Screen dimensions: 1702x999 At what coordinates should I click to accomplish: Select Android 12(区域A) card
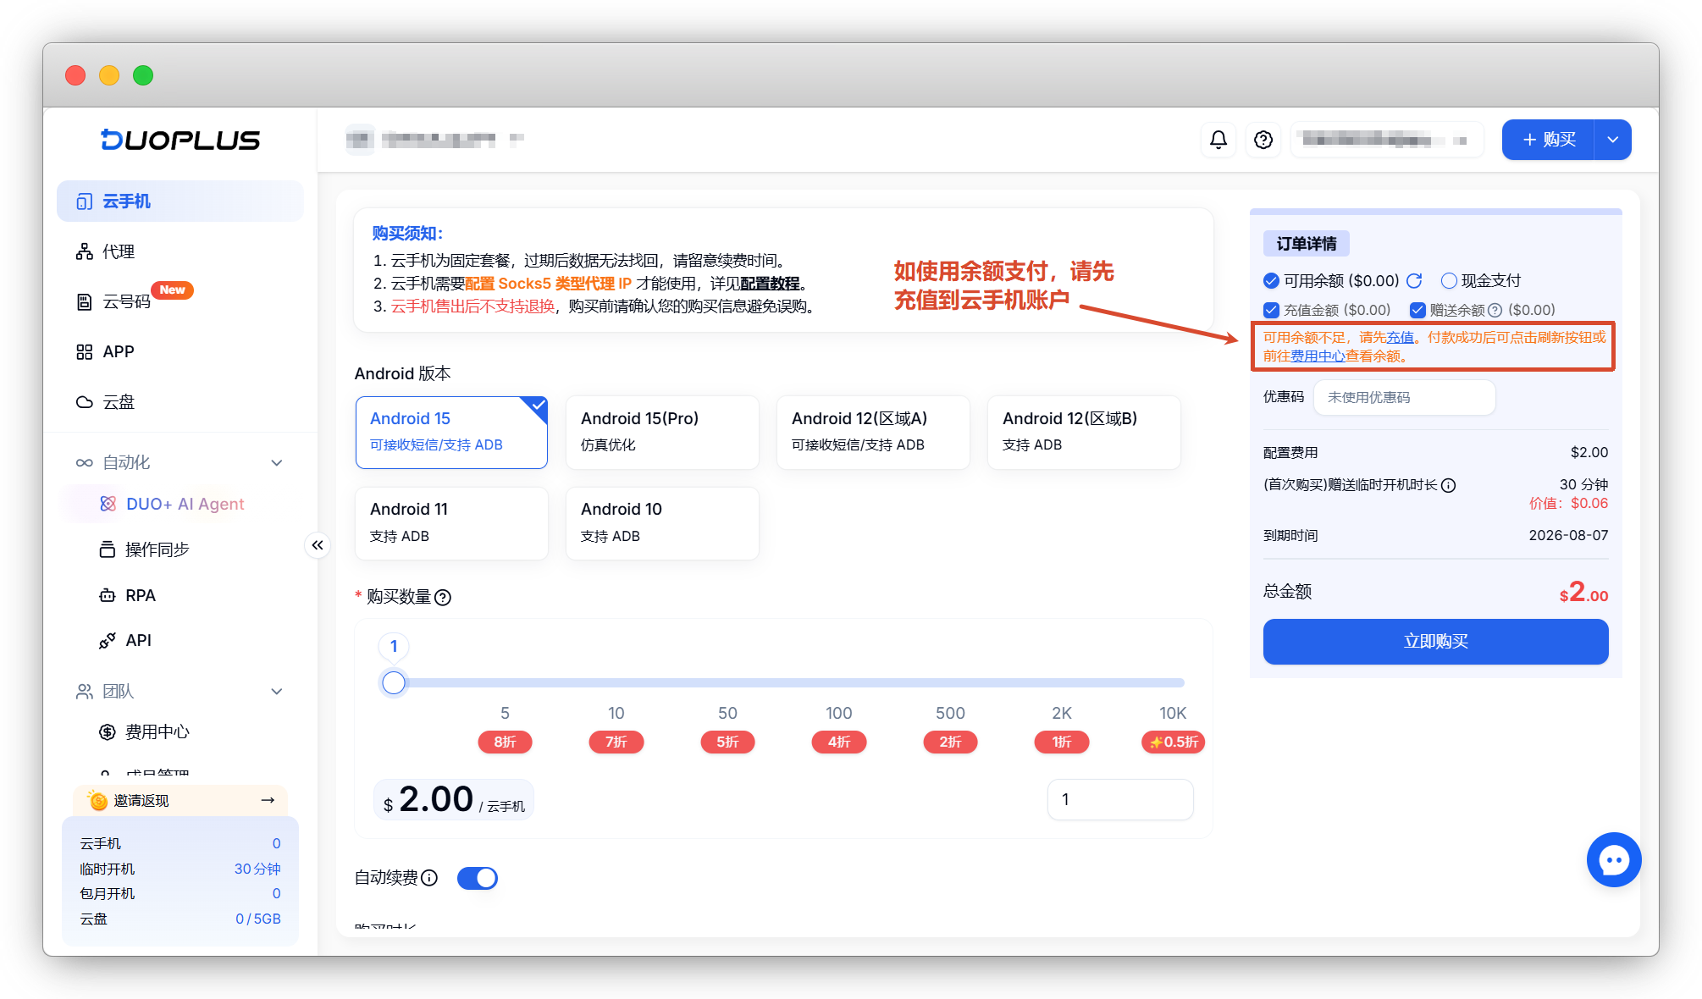tap(873, 432)
